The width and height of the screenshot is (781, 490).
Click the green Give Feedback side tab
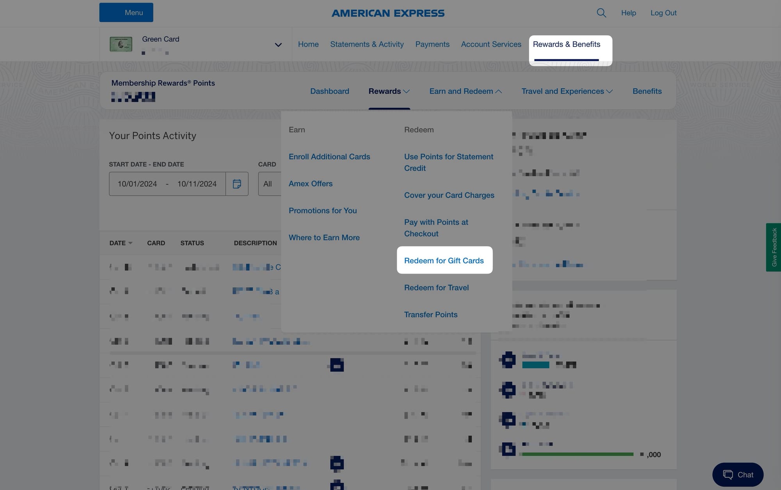pyautogui.click(x=774, y=247)
